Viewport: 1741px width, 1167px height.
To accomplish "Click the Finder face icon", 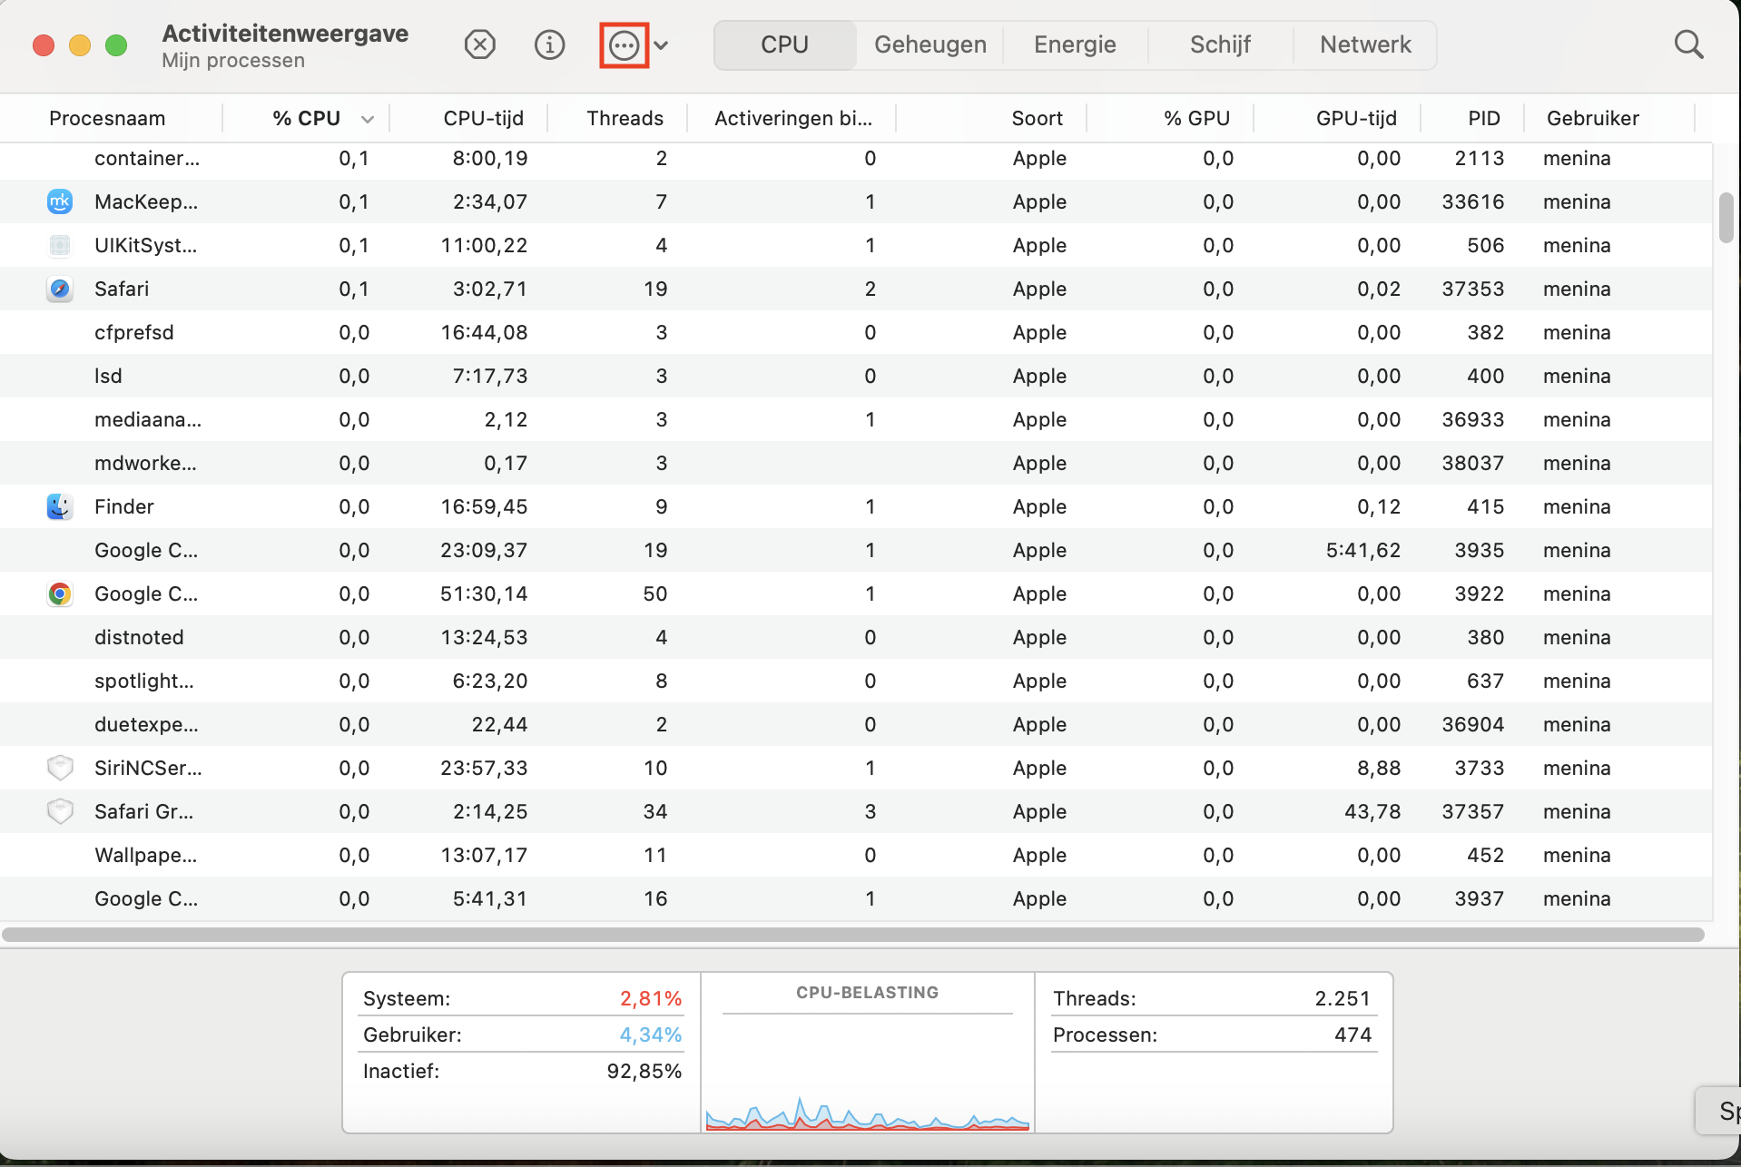I will tap(60, 506).
